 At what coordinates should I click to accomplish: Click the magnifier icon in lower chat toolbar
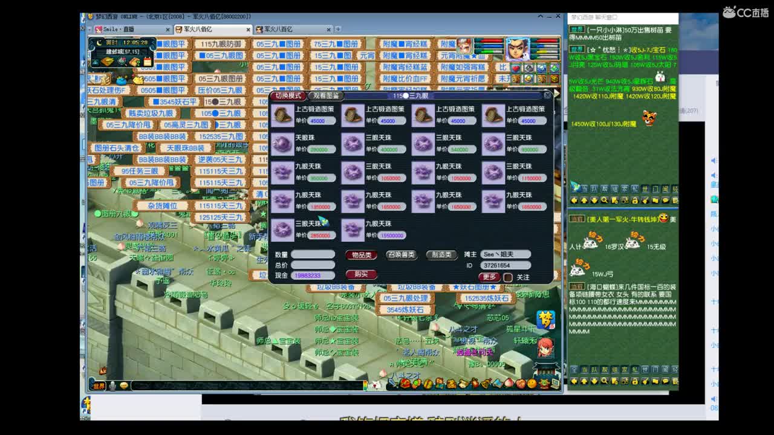[604, 381]
